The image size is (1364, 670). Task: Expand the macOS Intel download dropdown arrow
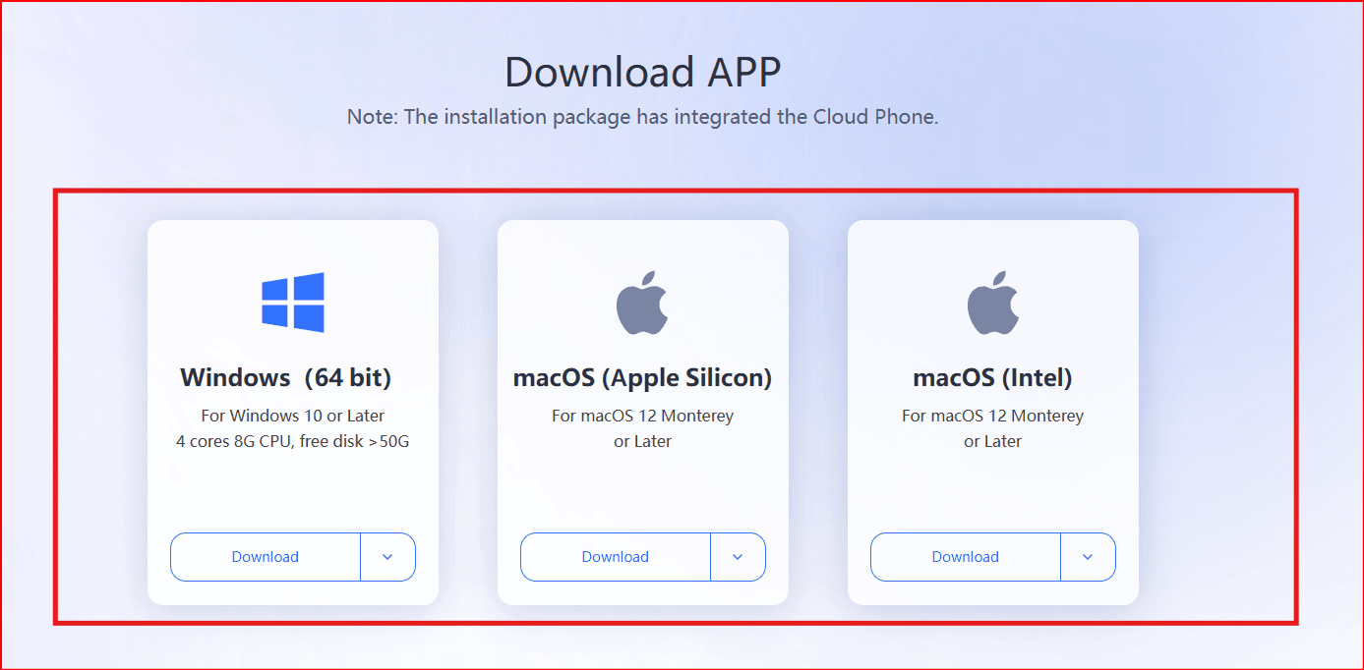click(x=1088, y=557)
